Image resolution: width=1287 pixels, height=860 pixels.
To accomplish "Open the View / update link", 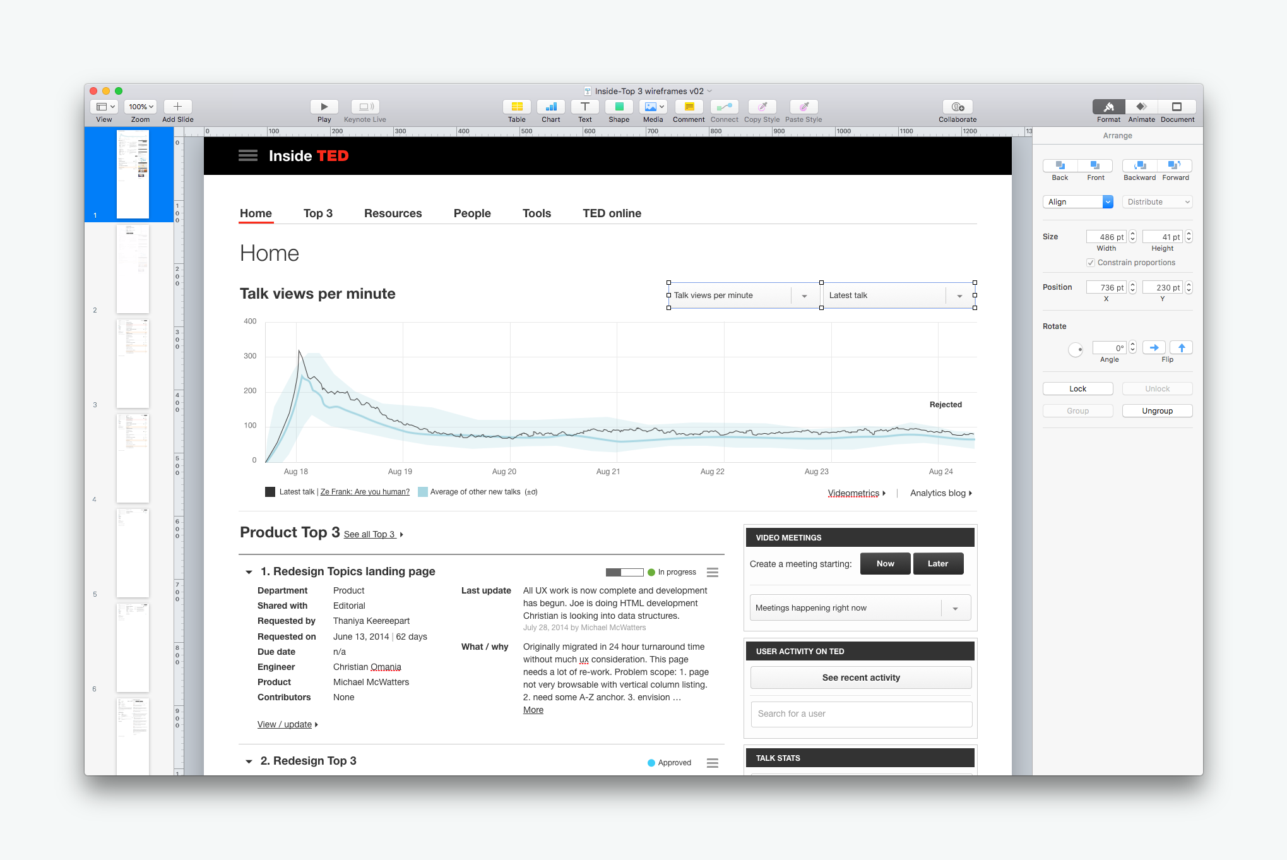I will [288, 724].
